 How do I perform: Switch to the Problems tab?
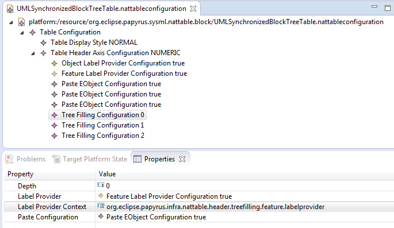(31, 159)
